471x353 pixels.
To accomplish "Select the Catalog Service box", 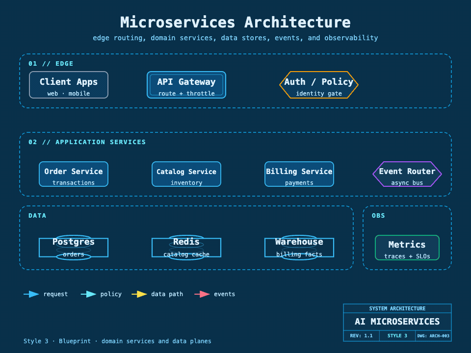I will [x=186, y=174].
